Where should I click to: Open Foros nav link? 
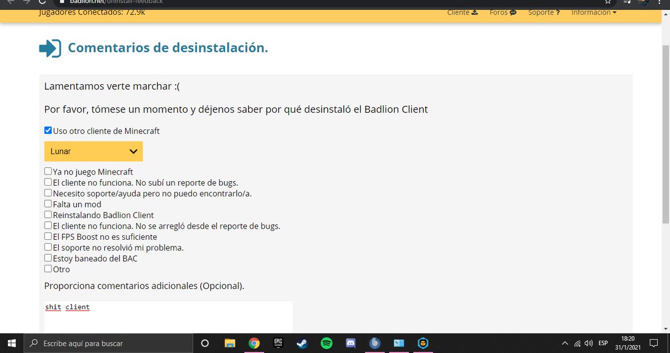502,12
